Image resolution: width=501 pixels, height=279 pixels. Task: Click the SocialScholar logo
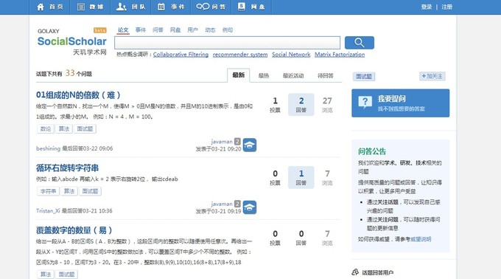coord(72,41)
